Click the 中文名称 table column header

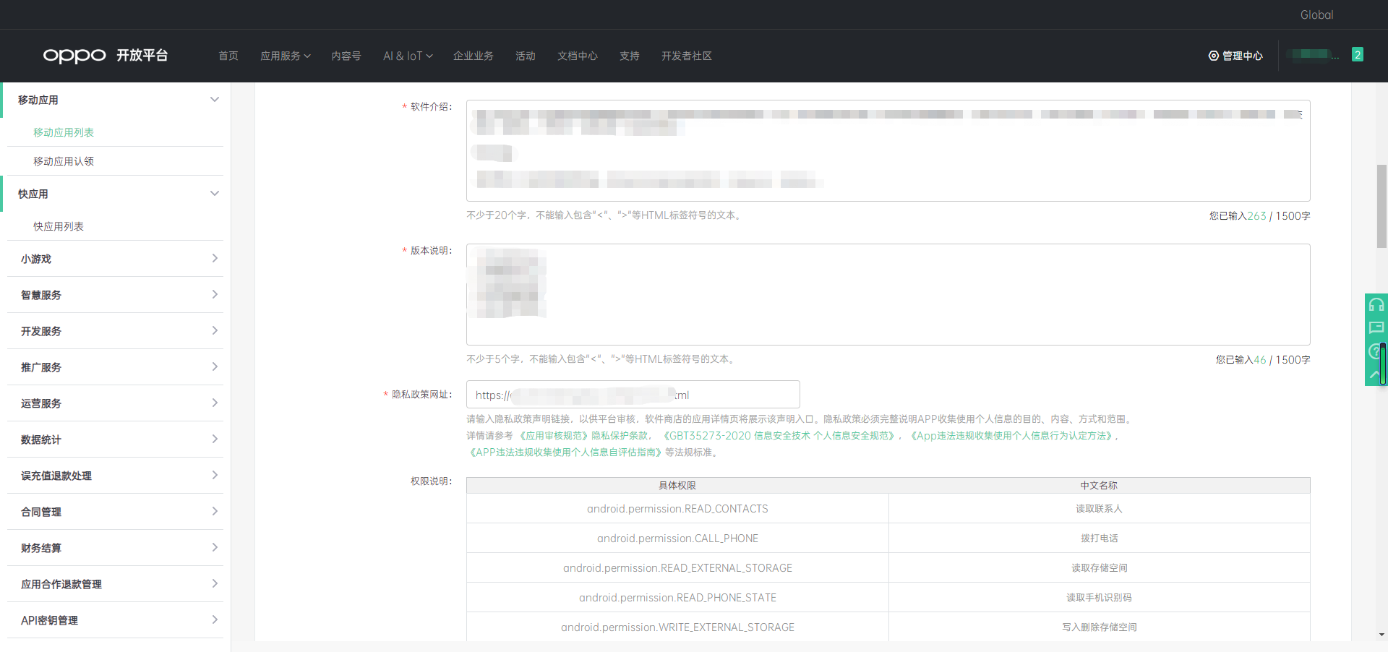[x=1099, y=486]
